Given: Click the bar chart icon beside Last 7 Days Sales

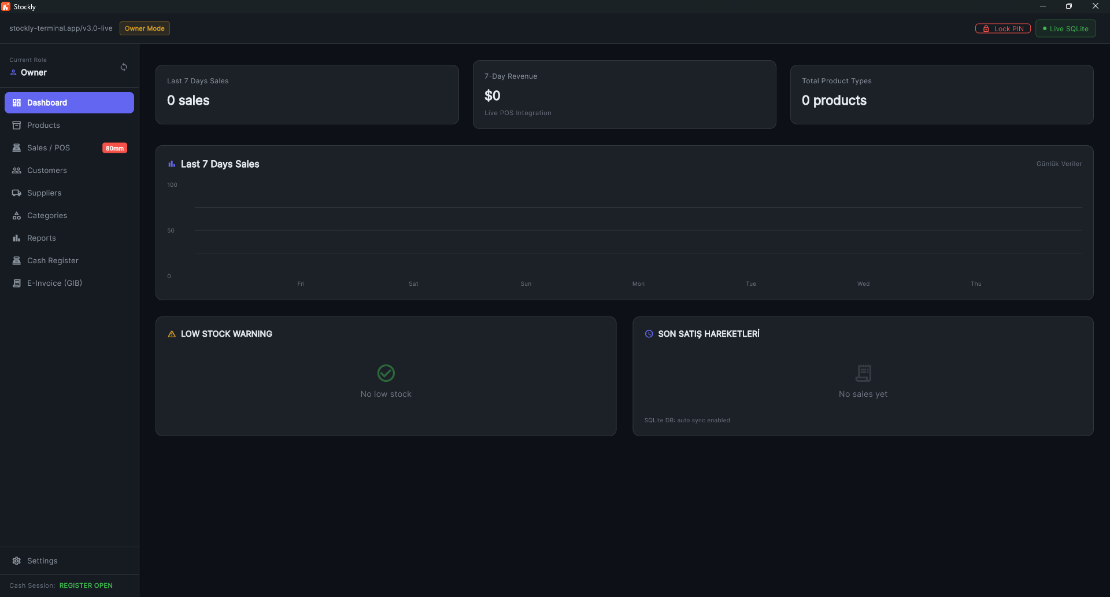Looking at the screenshot, I should pos(172,164).
